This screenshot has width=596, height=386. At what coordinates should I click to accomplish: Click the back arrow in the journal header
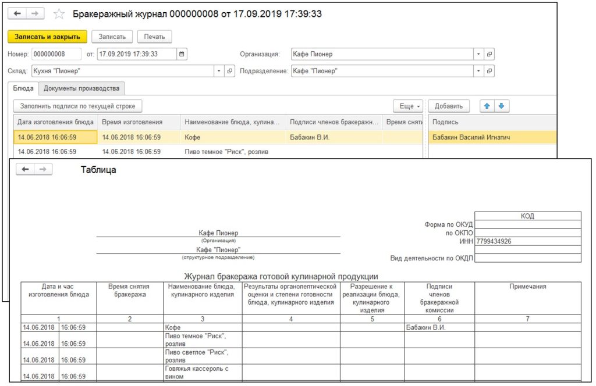pos(17,14)
